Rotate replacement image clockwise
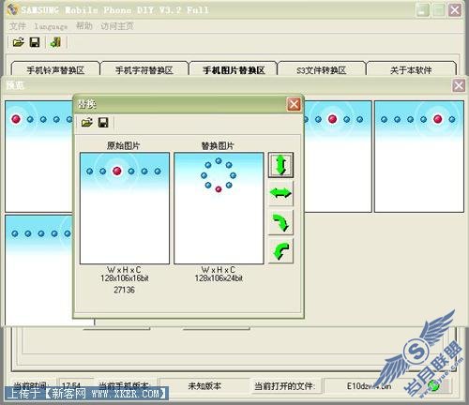This screenshot has height=405, width=469. [280, 222]
